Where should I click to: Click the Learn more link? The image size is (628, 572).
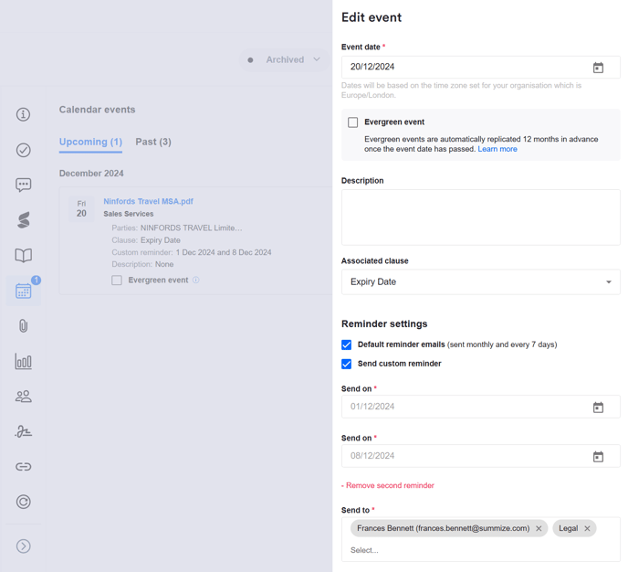click(x=497, y=149)
